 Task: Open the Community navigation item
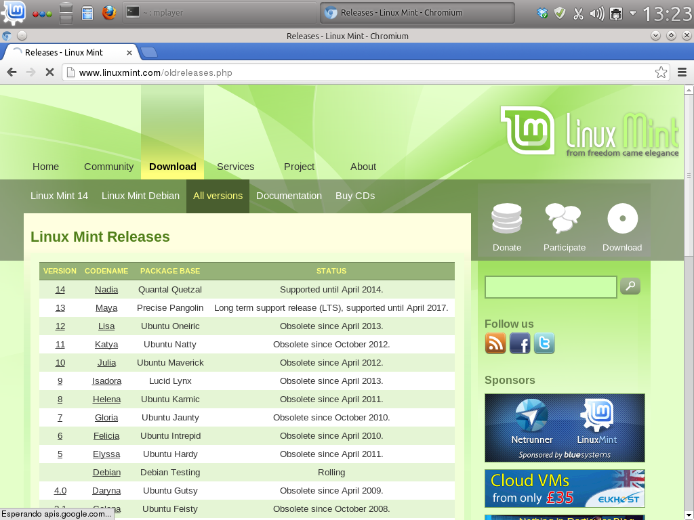point(109,167)
